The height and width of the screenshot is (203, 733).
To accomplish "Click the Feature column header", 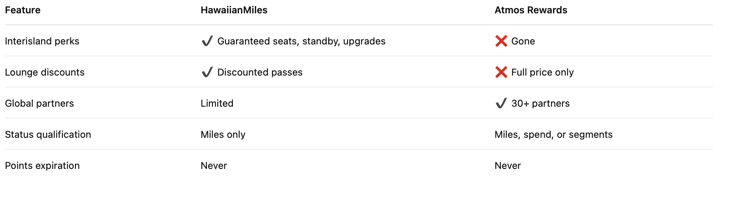I will click(23, 10).
